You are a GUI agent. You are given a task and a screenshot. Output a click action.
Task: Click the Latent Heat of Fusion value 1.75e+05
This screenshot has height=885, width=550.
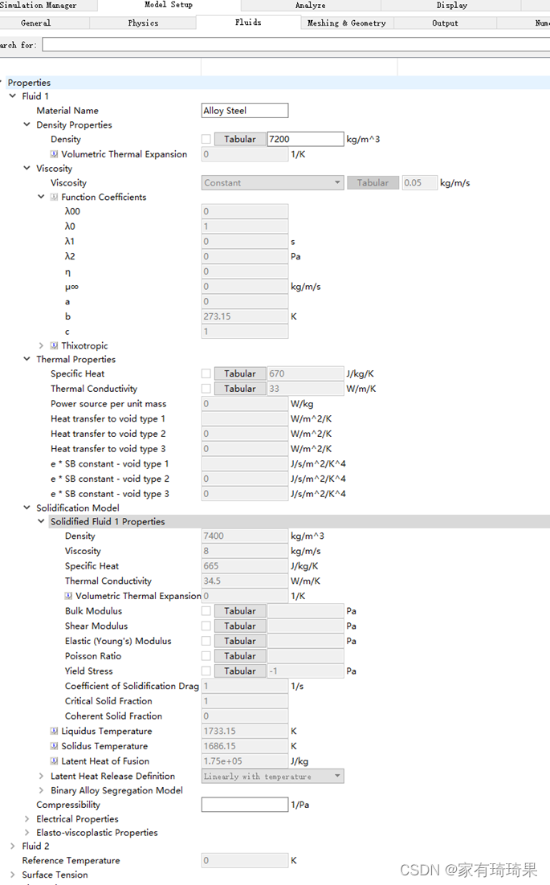[x=245, y=761]
